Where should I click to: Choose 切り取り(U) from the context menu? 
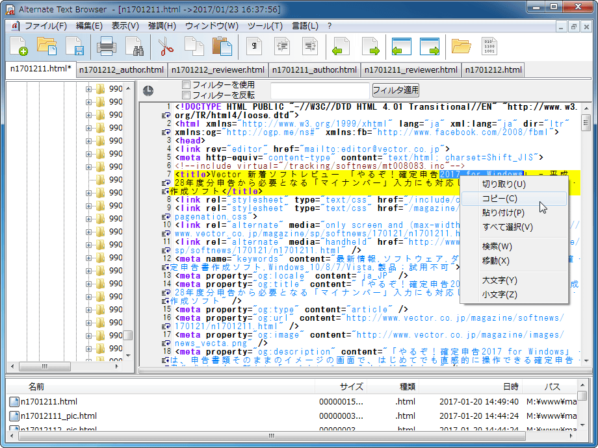(513, 184)
